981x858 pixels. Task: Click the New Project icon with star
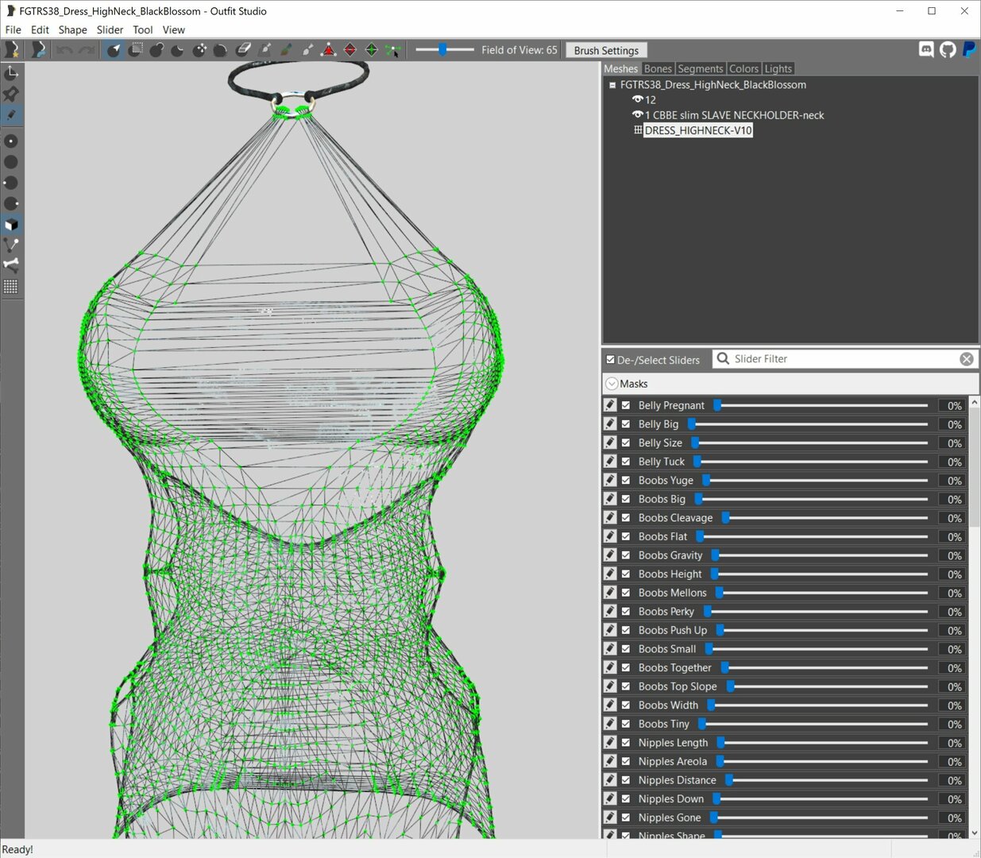point(12,50)
